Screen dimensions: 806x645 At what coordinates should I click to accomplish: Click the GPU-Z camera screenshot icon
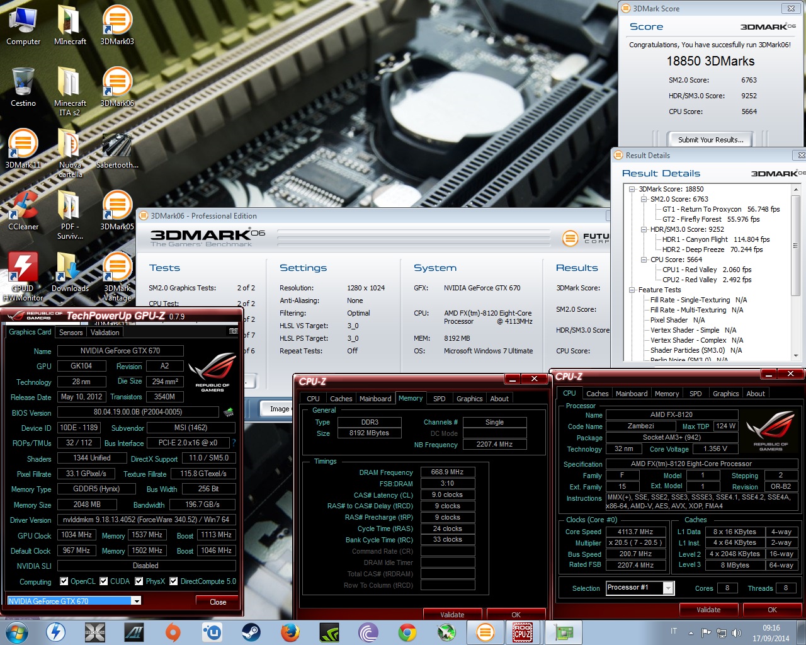(x=234, y=331)
